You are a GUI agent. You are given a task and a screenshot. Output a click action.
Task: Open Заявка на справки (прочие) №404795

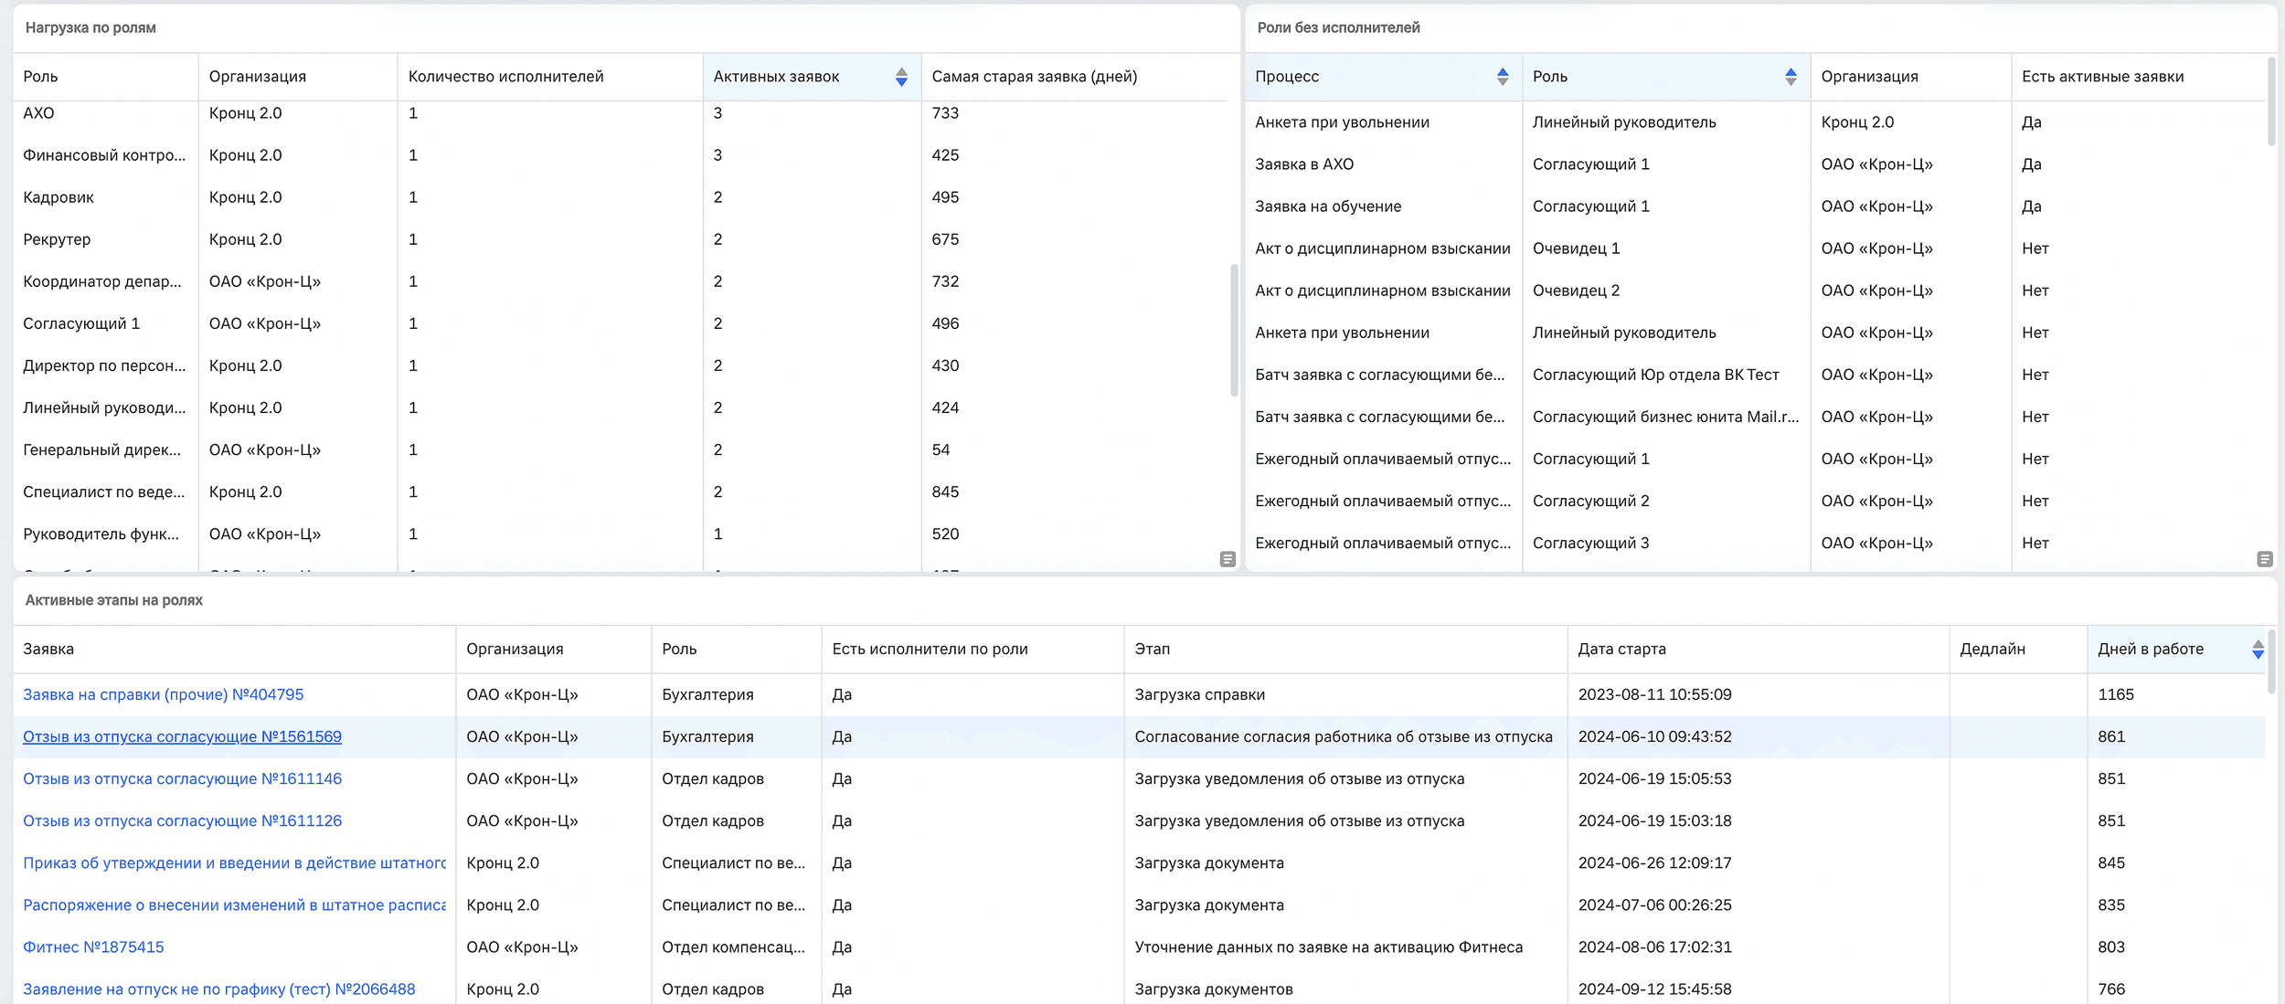tap(164, 695)
